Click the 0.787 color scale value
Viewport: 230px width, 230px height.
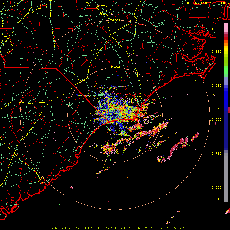coord(216,74)
